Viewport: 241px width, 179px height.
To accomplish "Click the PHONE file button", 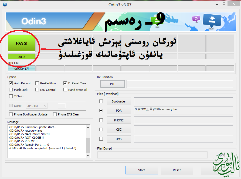I will click(x=119, y=120).
